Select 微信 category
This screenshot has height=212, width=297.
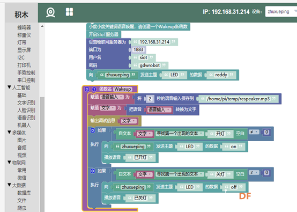click(x=22, y=178)
